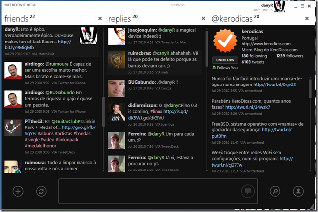Viewport: 318px width, 212px height.
Task: Open #medalofhonor hashtag
Action: coord(40,146)
